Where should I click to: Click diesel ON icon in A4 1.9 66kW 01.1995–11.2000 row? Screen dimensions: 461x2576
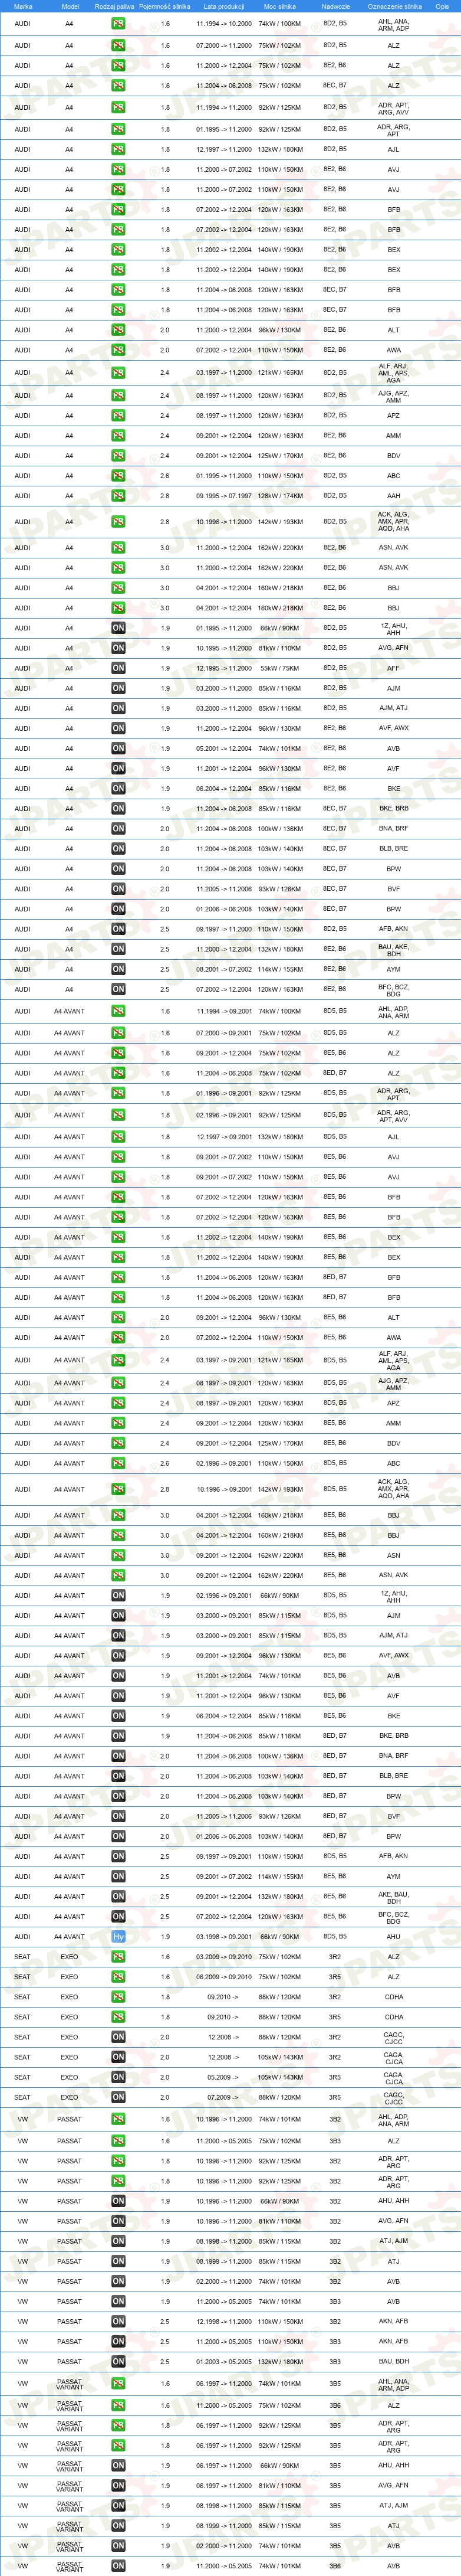[x=118, y=628]
